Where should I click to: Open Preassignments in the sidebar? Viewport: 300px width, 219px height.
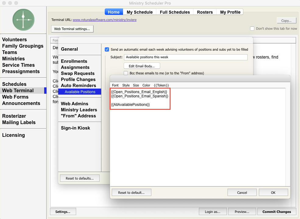click(x=21, y=72)
